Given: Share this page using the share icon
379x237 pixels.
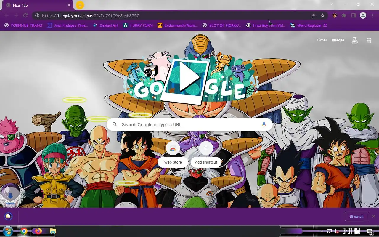Looking at the screenshot, I should tap(313, 15).
